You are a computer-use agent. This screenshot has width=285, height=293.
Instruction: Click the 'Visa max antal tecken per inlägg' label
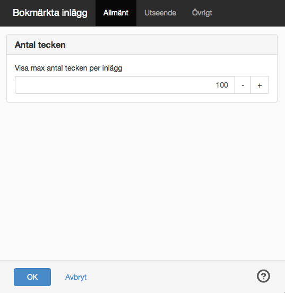(x=68, y=68)
